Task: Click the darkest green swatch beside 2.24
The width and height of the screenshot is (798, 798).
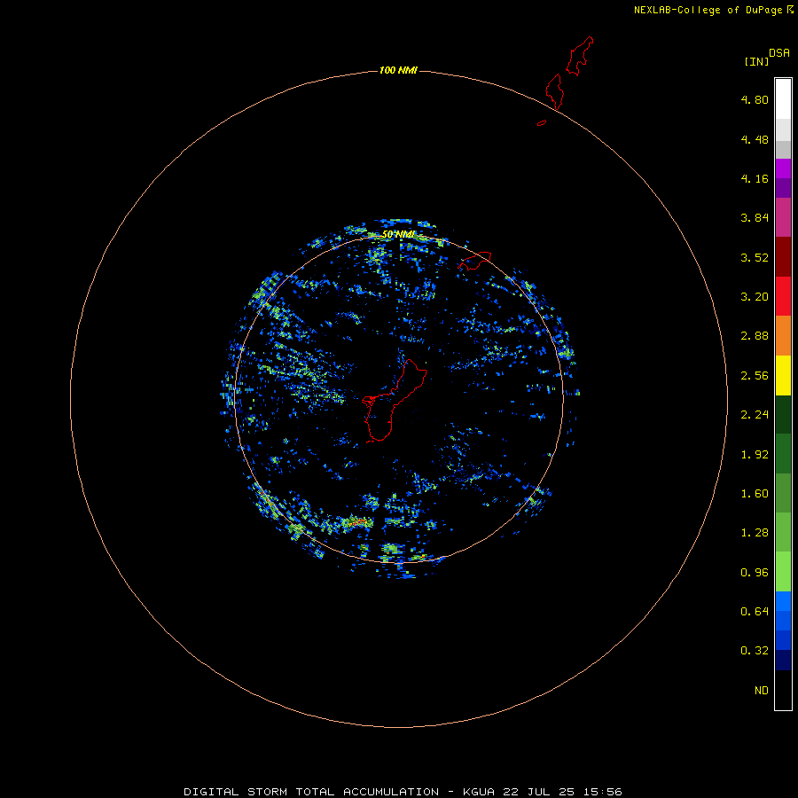Action: pyautogui.click(x=783, y=415)
